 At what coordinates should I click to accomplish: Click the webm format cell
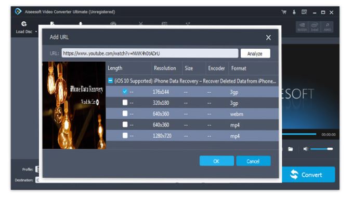click(237, 114)
